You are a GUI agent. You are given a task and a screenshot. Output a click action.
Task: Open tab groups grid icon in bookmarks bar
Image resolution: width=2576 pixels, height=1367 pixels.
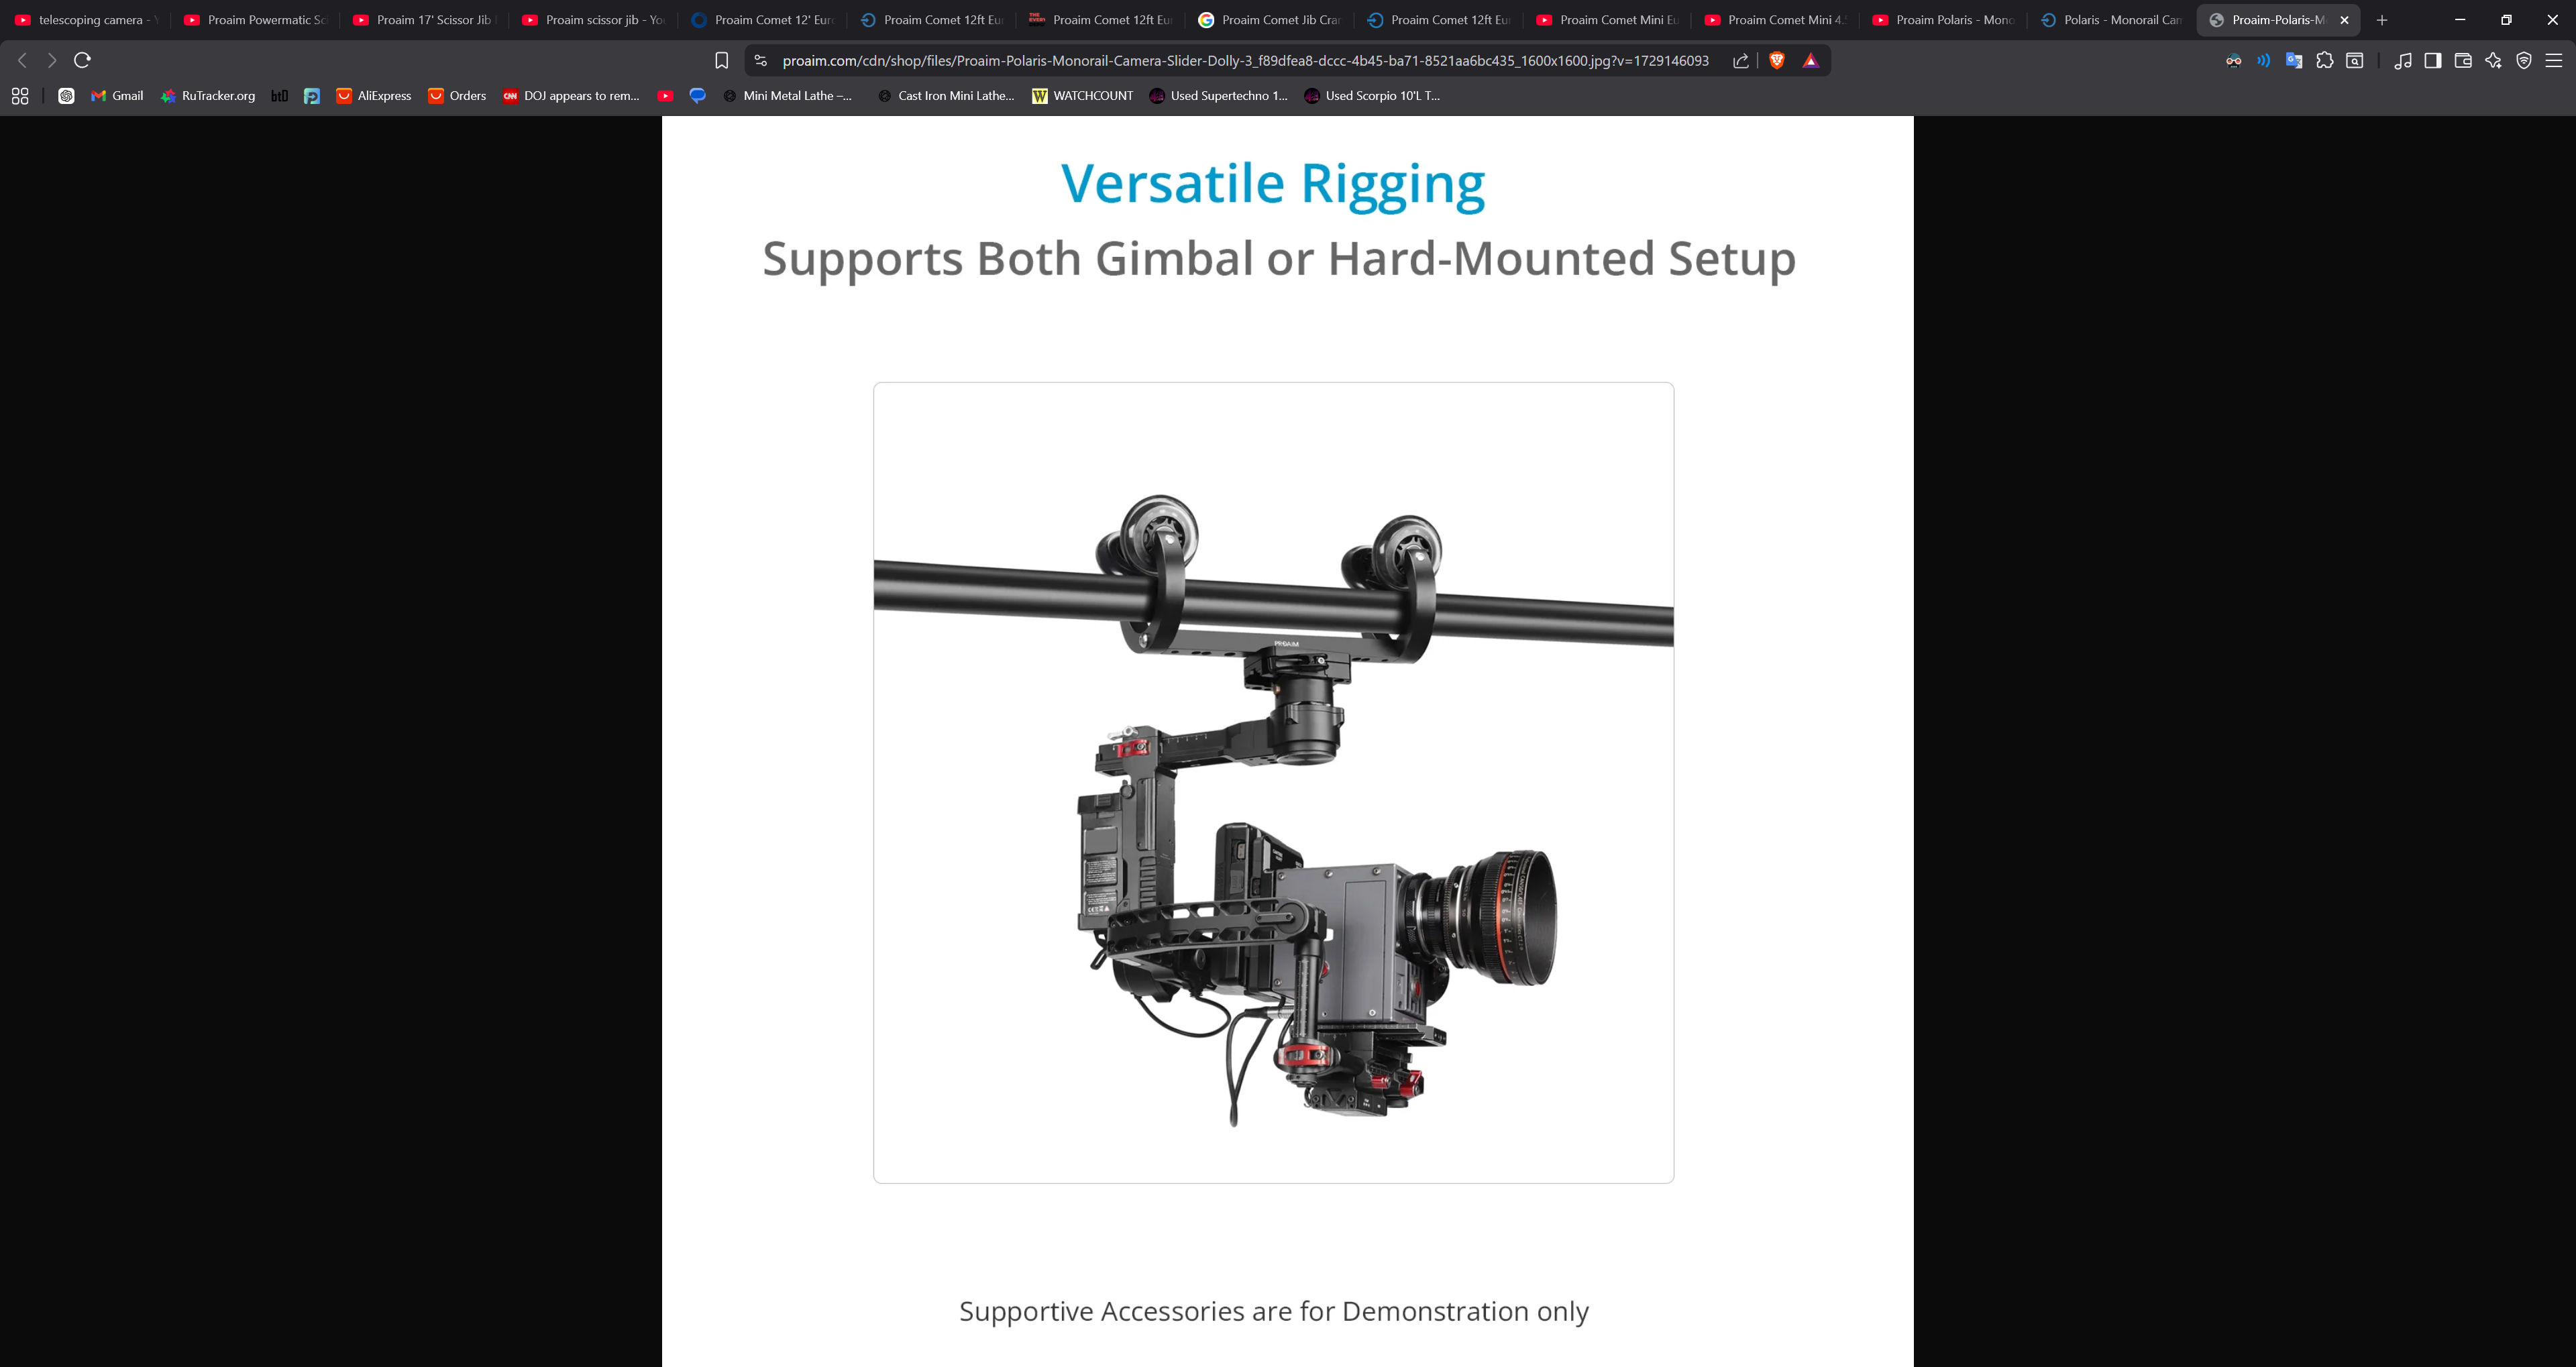20,96
